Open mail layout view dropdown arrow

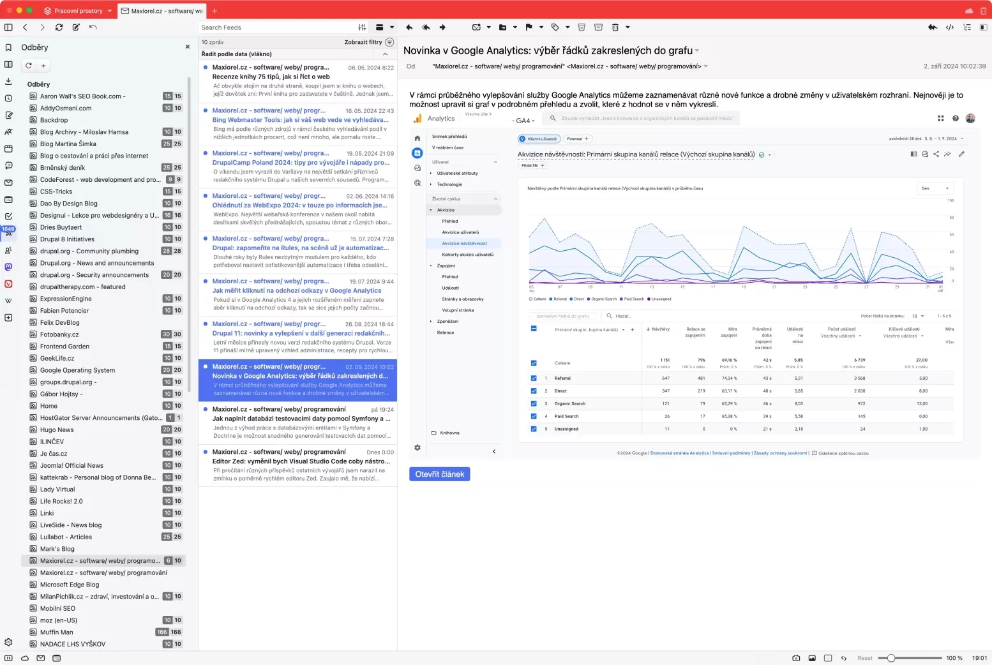(392, 27)
